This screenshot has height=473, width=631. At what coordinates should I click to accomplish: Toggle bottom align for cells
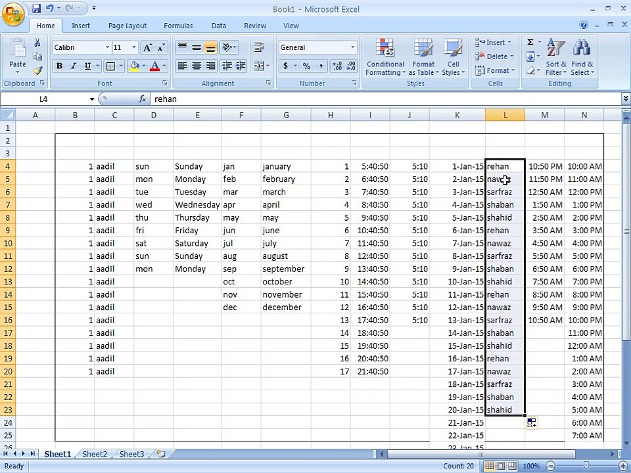pyautogui.click(x=210, y=47)
